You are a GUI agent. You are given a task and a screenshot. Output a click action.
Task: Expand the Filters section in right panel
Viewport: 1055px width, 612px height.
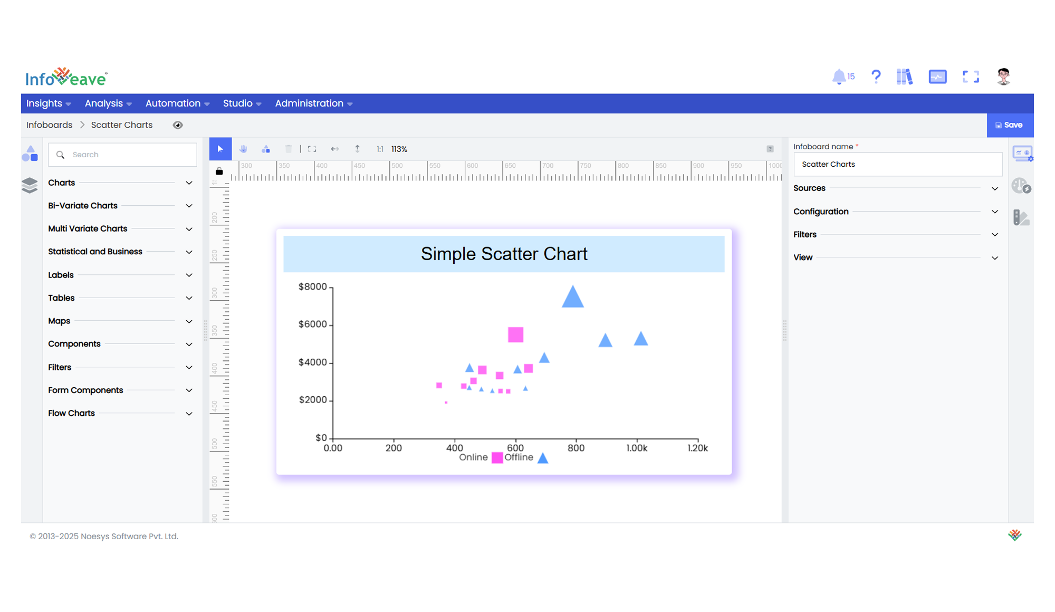896,234
